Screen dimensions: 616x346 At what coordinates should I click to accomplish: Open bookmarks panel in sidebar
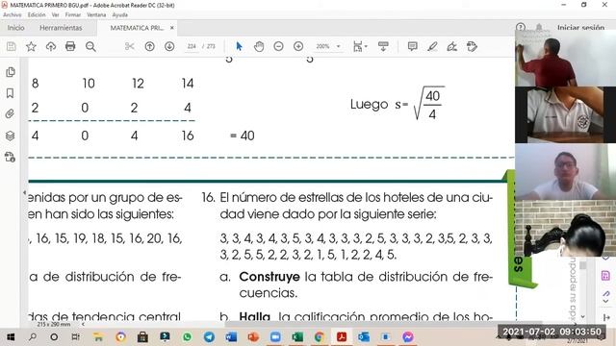[11, 93]
